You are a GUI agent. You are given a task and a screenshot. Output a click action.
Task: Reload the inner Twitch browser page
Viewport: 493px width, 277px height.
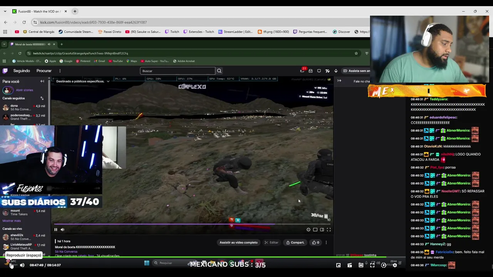(20, 53)
